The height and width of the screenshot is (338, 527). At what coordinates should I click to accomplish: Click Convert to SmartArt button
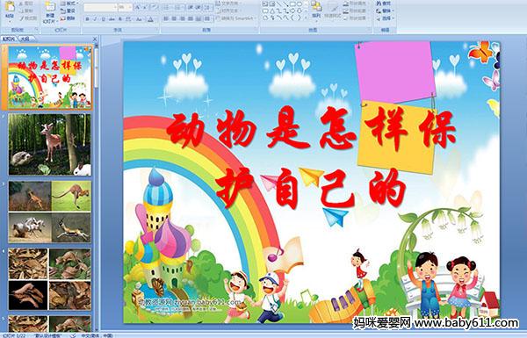(236, 18)
